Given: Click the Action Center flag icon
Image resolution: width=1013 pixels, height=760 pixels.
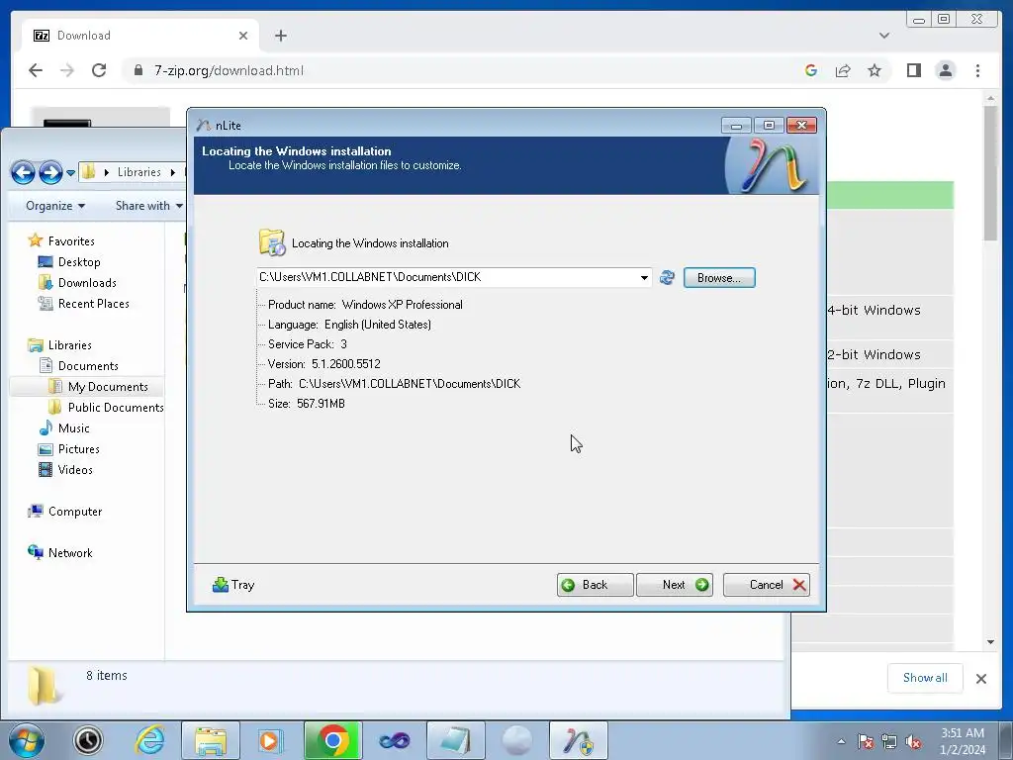Looking at the screenshot, I should click(x=866, y=741).
